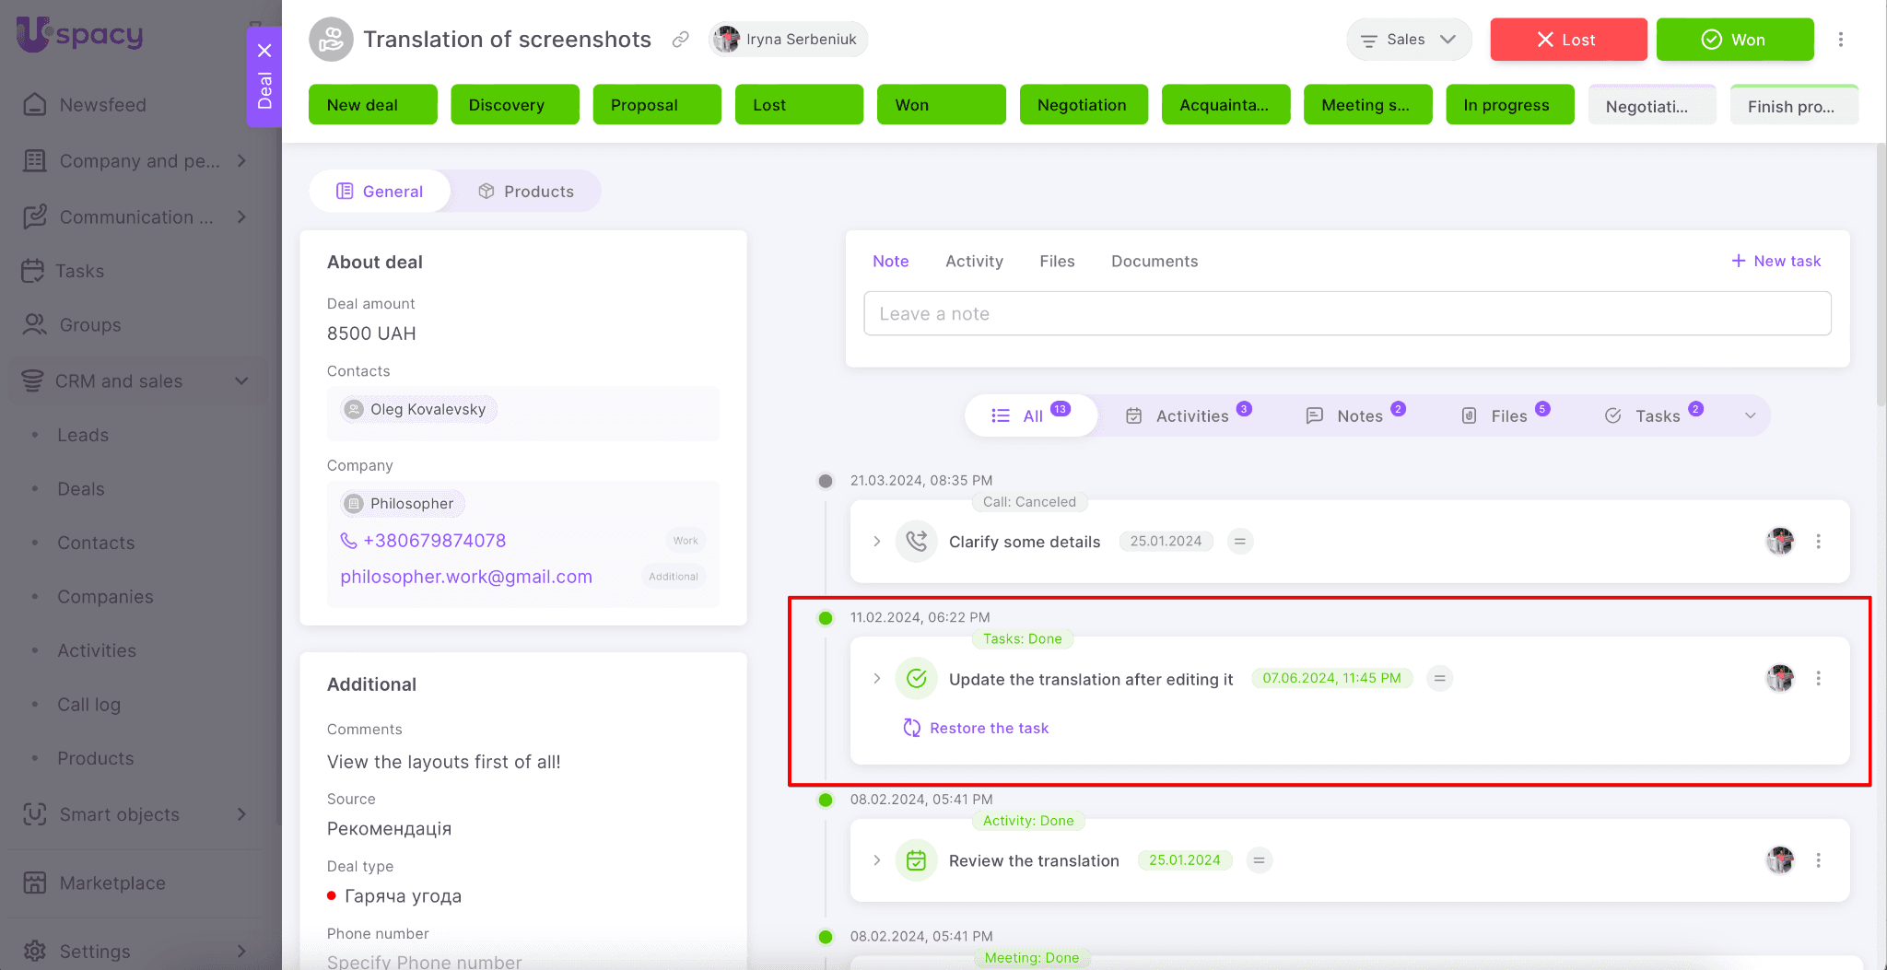Click the Leave a note field
This screenshot has height=970, width=1887.
1346,314
